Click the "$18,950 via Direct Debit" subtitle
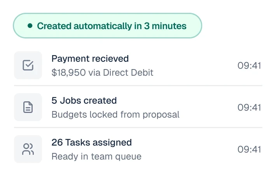276x177 pixels. [102, 73]
